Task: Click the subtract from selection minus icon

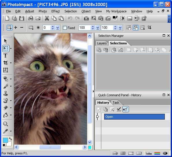Action: coord(22,27)
